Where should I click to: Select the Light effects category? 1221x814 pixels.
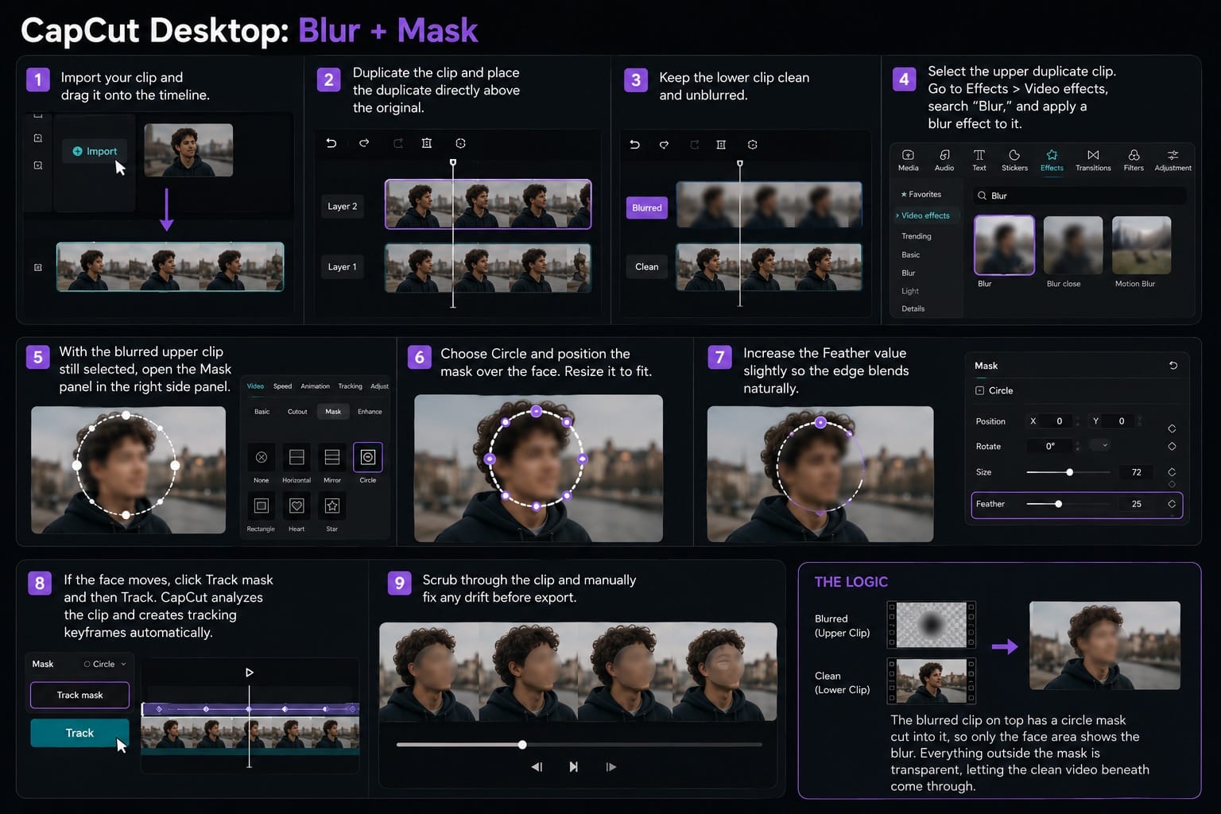[x=910, y=291]
